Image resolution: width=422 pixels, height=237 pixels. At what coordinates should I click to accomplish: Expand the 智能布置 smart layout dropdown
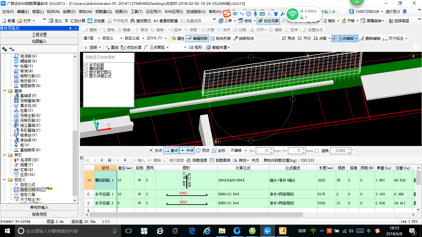pyautogui.click(x=229, y=47)
